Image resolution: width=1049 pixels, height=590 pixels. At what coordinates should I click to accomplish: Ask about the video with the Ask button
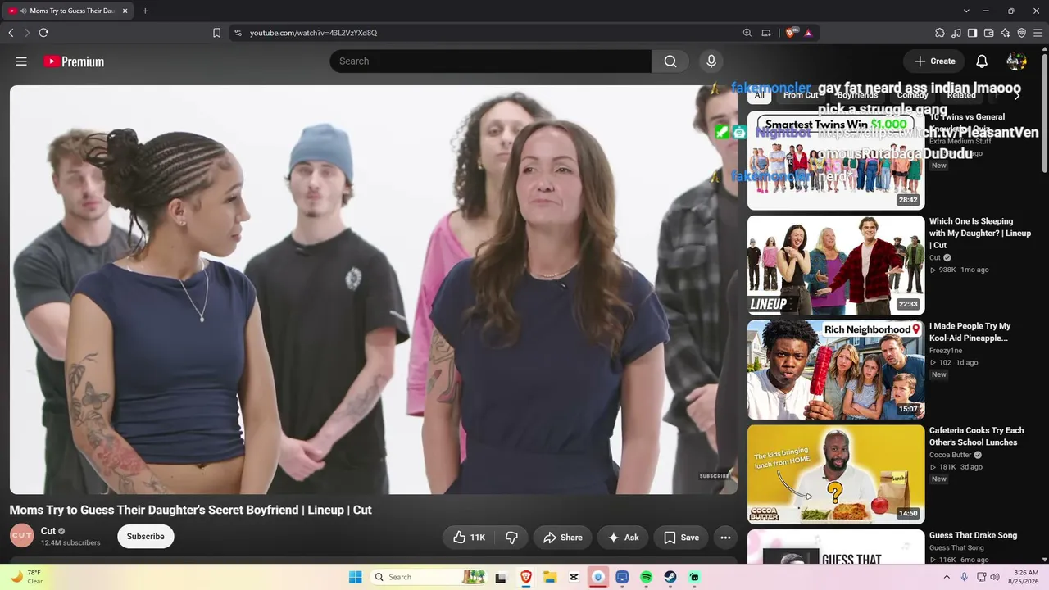[x=623, y=538]
